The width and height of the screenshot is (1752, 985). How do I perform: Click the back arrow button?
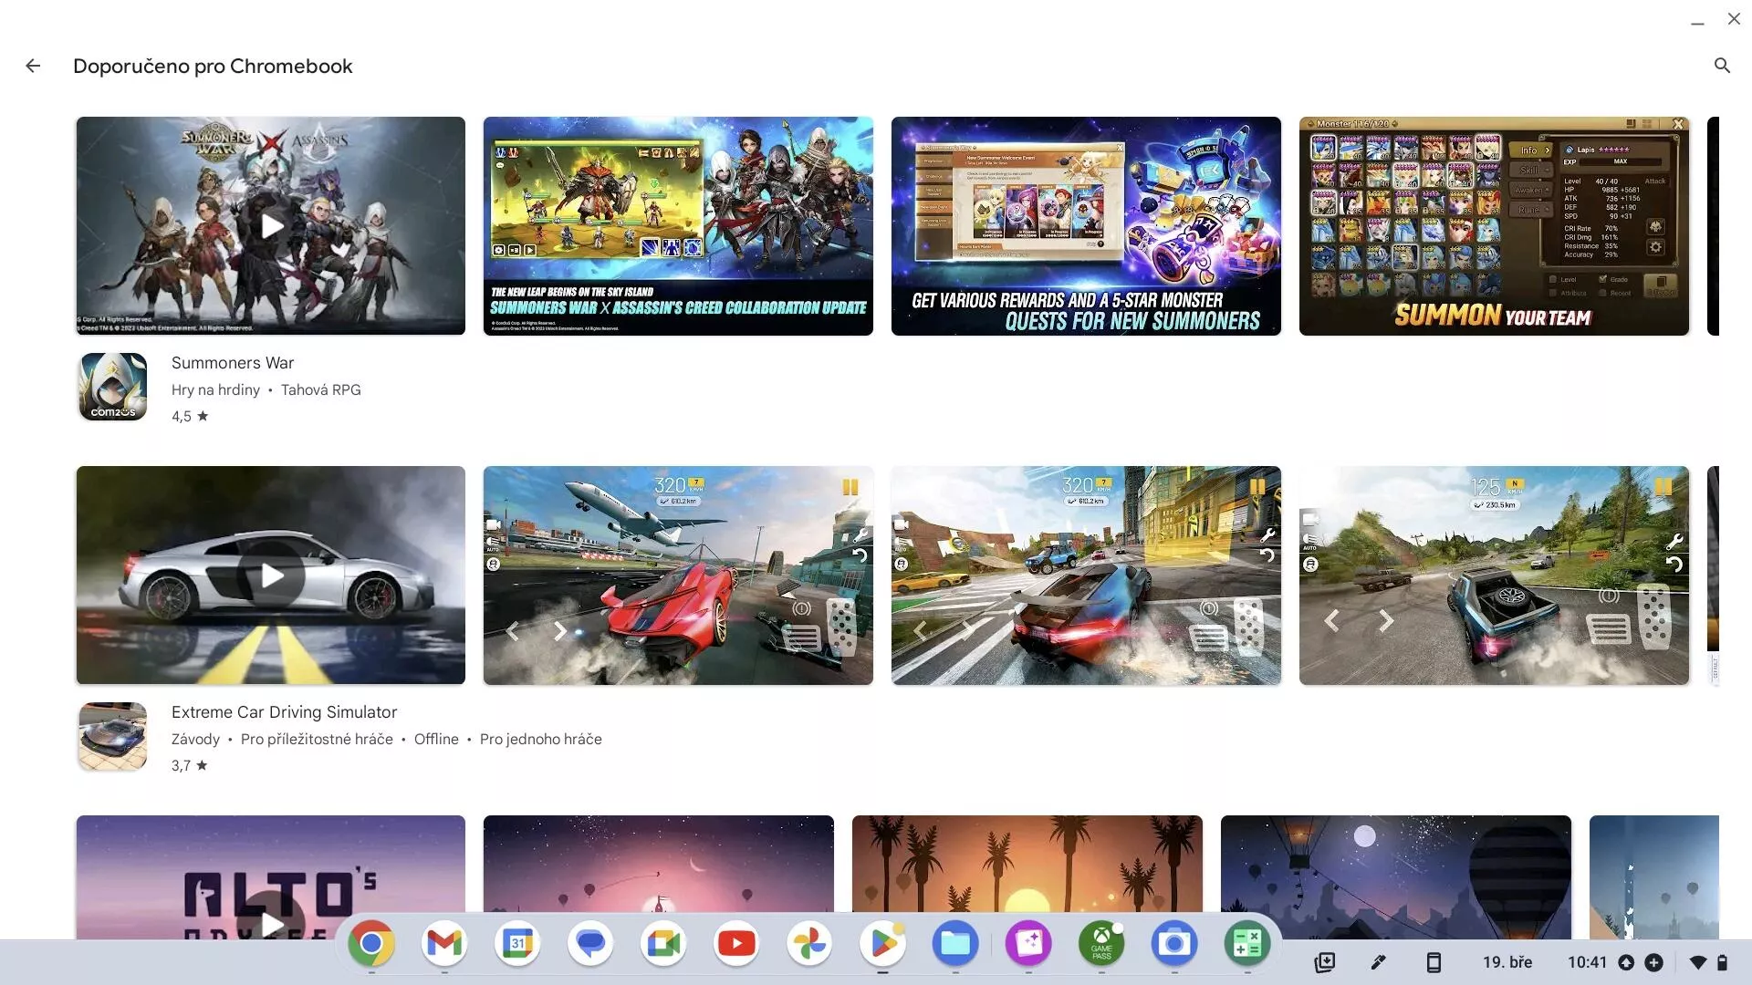coord(33,66)
